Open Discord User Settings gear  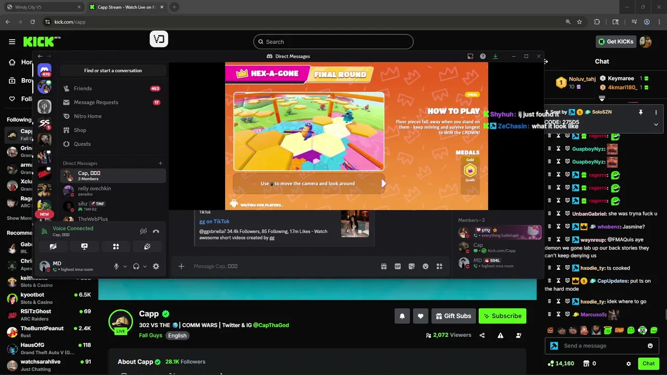(156, 266)
